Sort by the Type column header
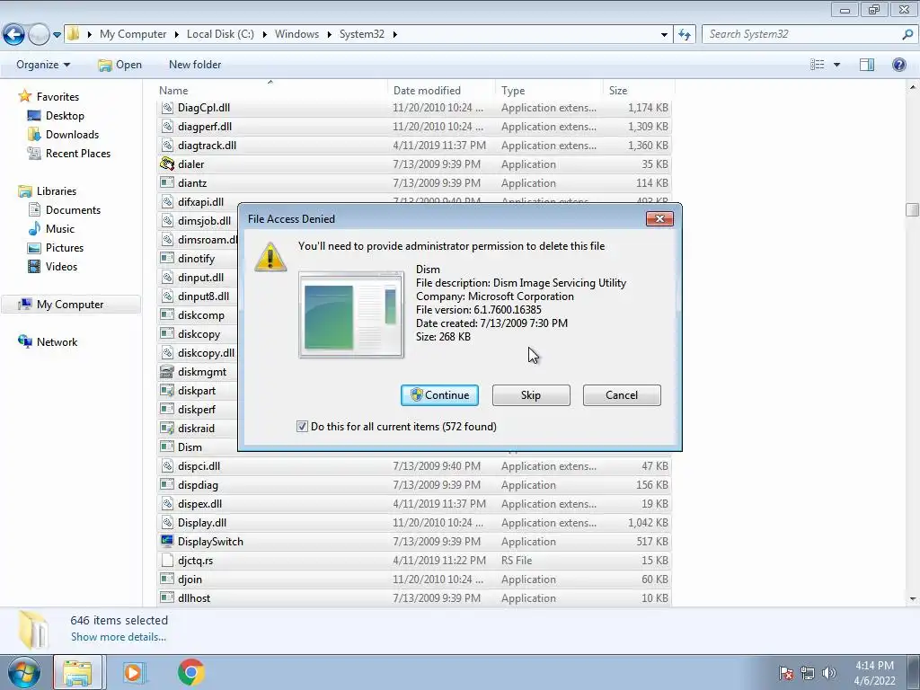 coord(549,91)
